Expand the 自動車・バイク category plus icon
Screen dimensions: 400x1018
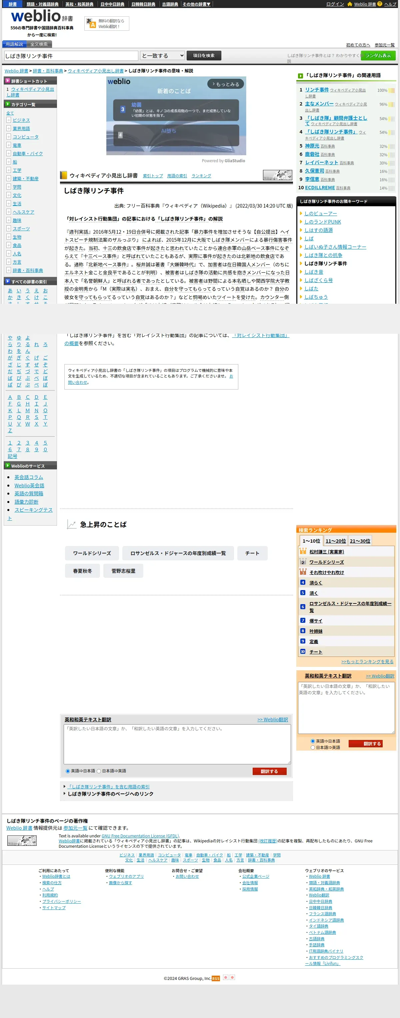coord(9,153)
